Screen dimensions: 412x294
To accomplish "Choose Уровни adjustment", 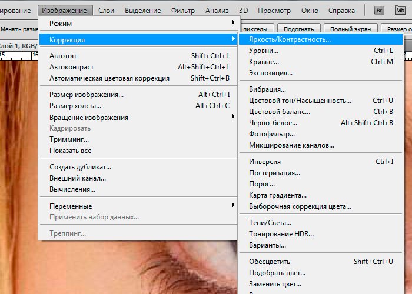I will [x=264, y=51].
